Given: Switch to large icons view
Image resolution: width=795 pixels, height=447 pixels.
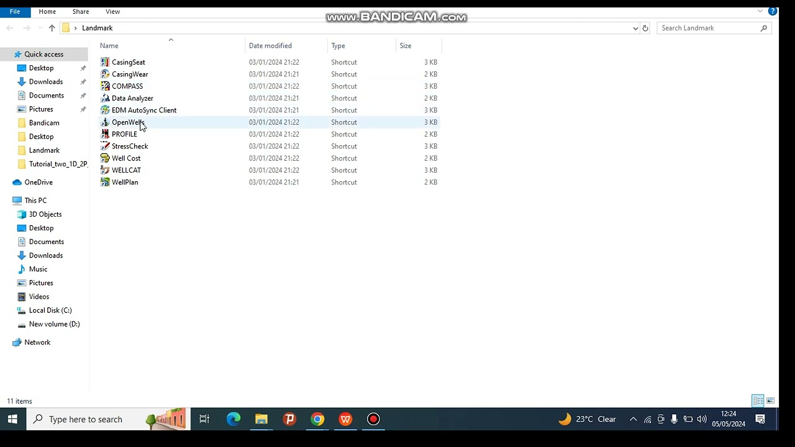Looking at the screenshot, I should (x=770, y=401).
